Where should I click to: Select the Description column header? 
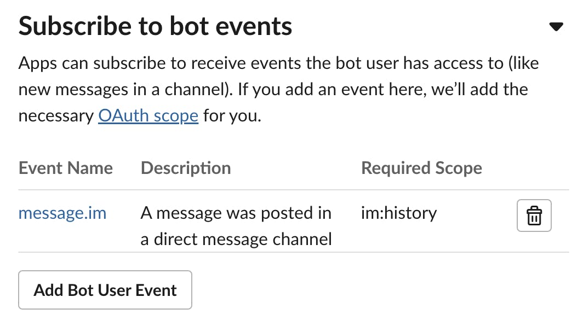click(186, 168)
